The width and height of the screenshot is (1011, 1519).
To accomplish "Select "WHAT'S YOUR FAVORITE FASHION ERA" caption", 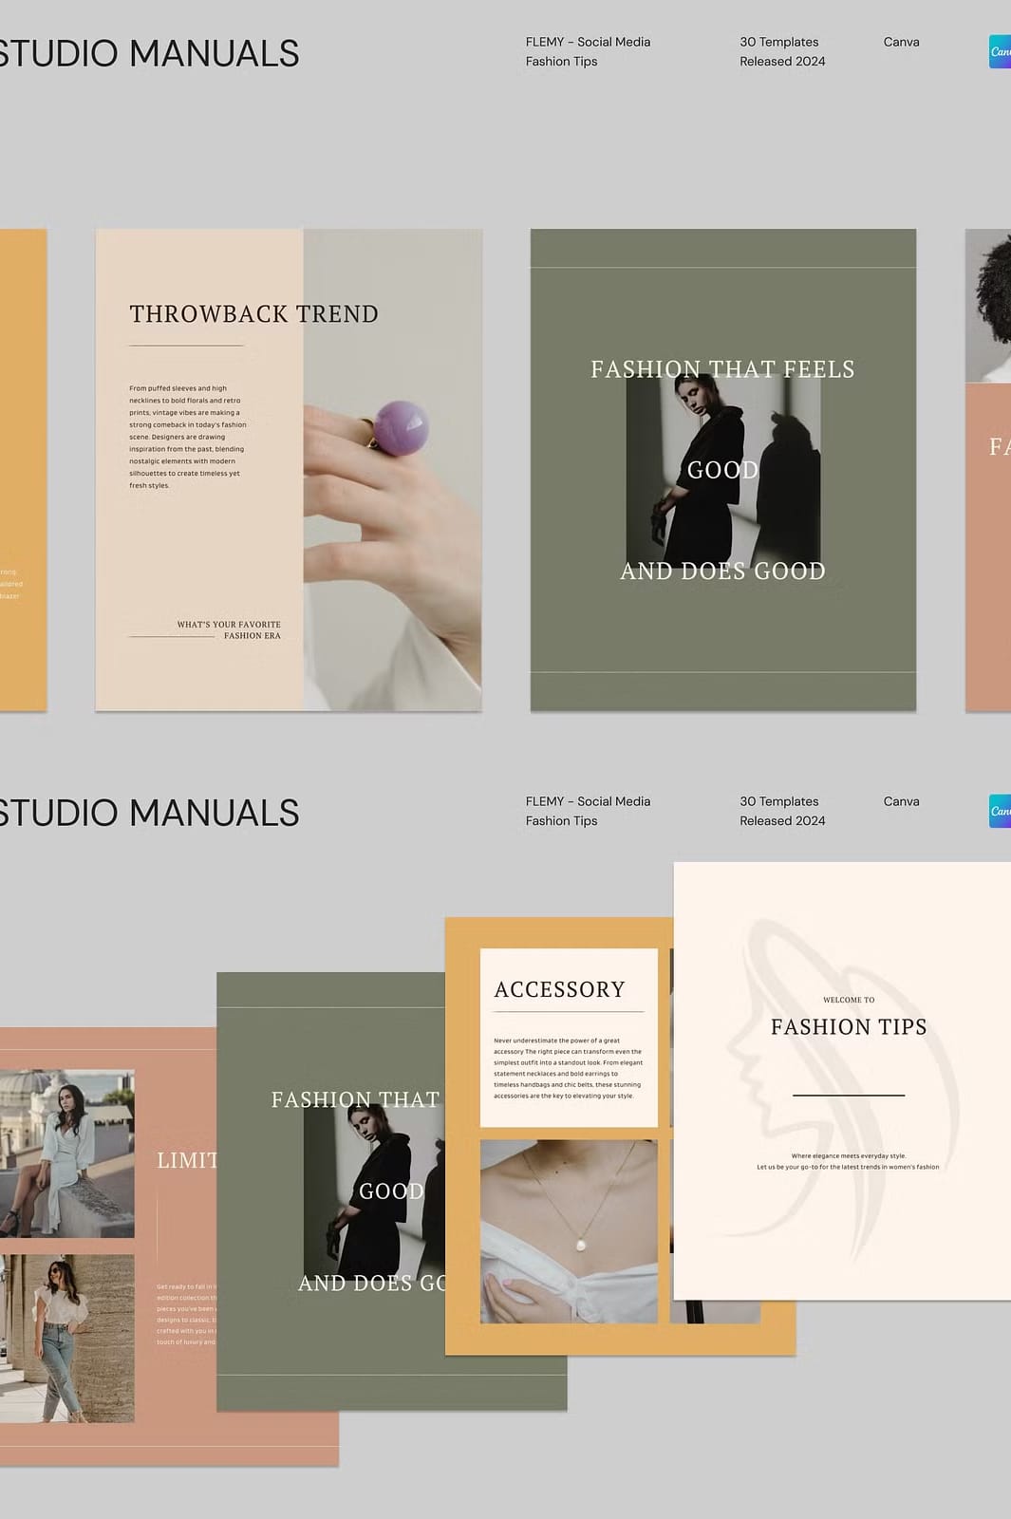I will [229, 630].
